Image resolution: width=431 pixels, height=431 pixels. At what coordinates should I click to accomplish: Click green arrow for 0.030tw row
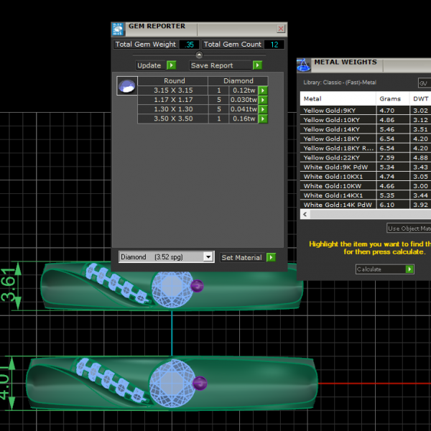click(x=263, y=100)
